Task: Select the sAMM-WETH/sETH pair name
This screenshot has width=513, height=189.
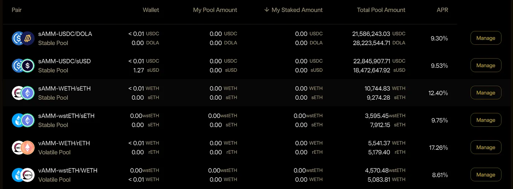Action: coord(64,89)
